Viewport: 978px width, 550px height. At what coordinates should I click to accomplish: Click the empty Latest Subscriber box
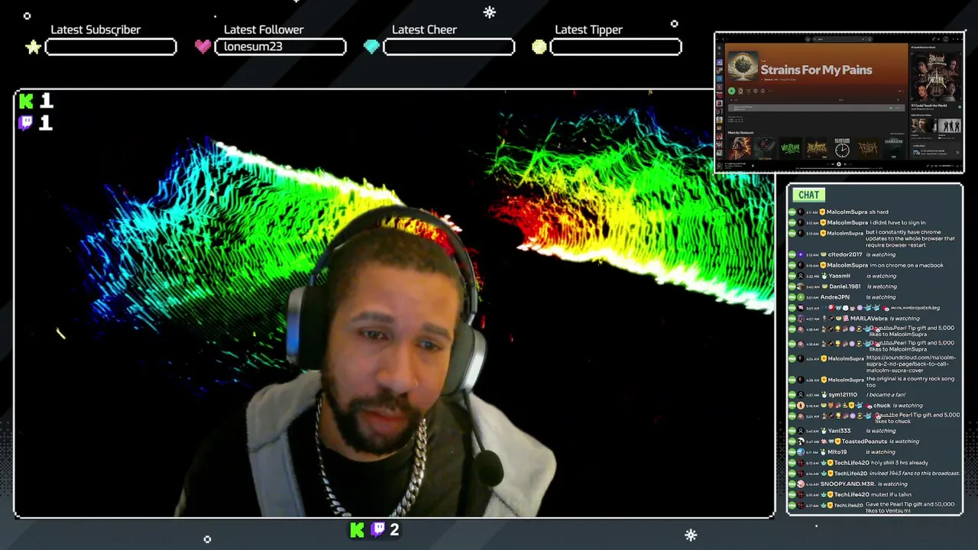pos(111,47)
